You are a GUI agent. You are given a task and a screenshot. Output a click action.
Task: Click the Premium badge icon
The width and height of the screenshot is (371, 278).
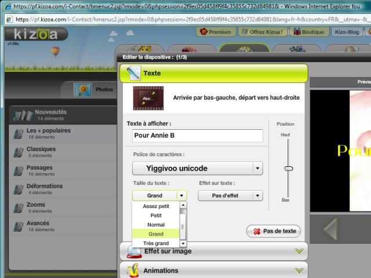203,31
